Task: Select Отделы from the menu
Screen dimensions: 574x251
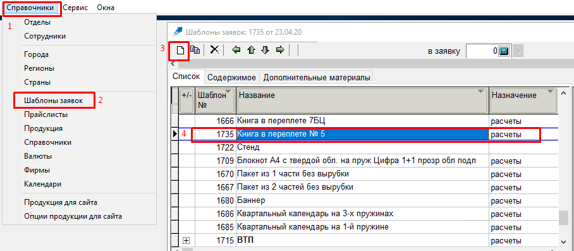Action: tap(37, 22)
